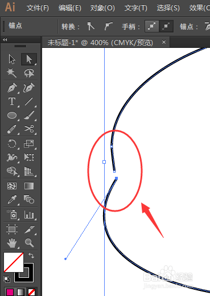Open the 选择(S) menu
Screen dimensions: 210x296
point(168,8)
